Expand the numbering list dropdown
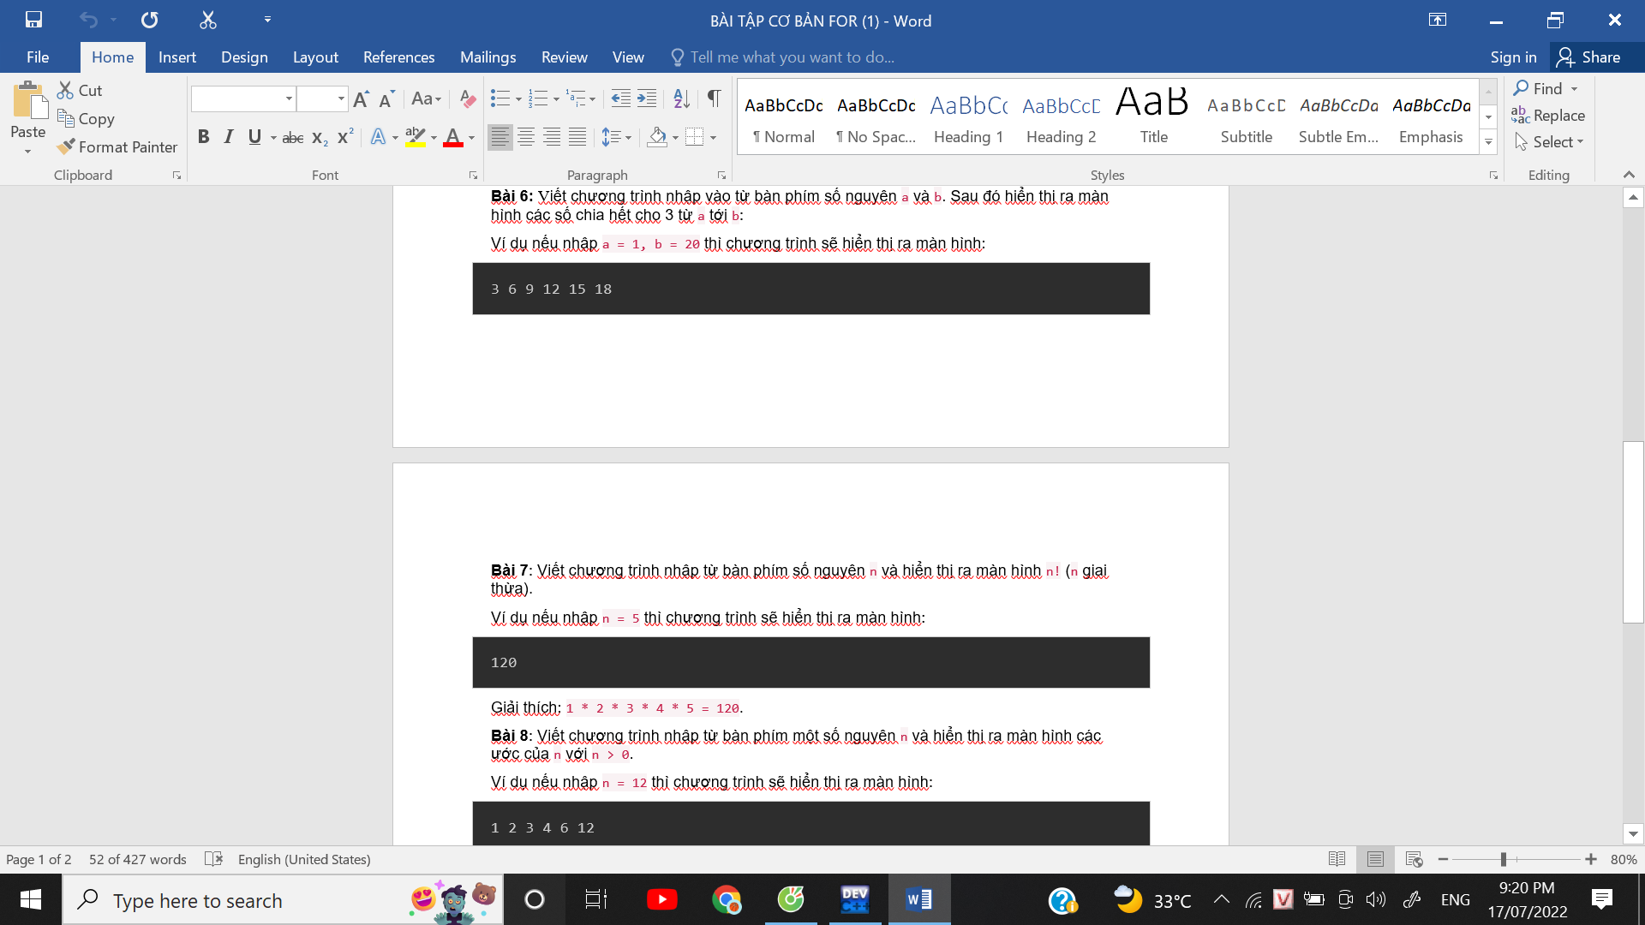 click(x=556, y=99)
